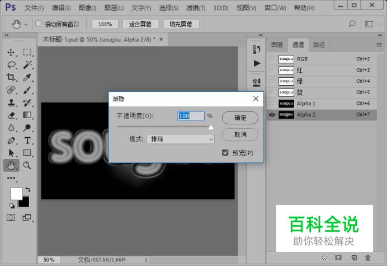This screenshot has width=387, height=266.
Task: Enable scroll all windows checkbox
Action: pyautogui.click(x=38, y=24)
